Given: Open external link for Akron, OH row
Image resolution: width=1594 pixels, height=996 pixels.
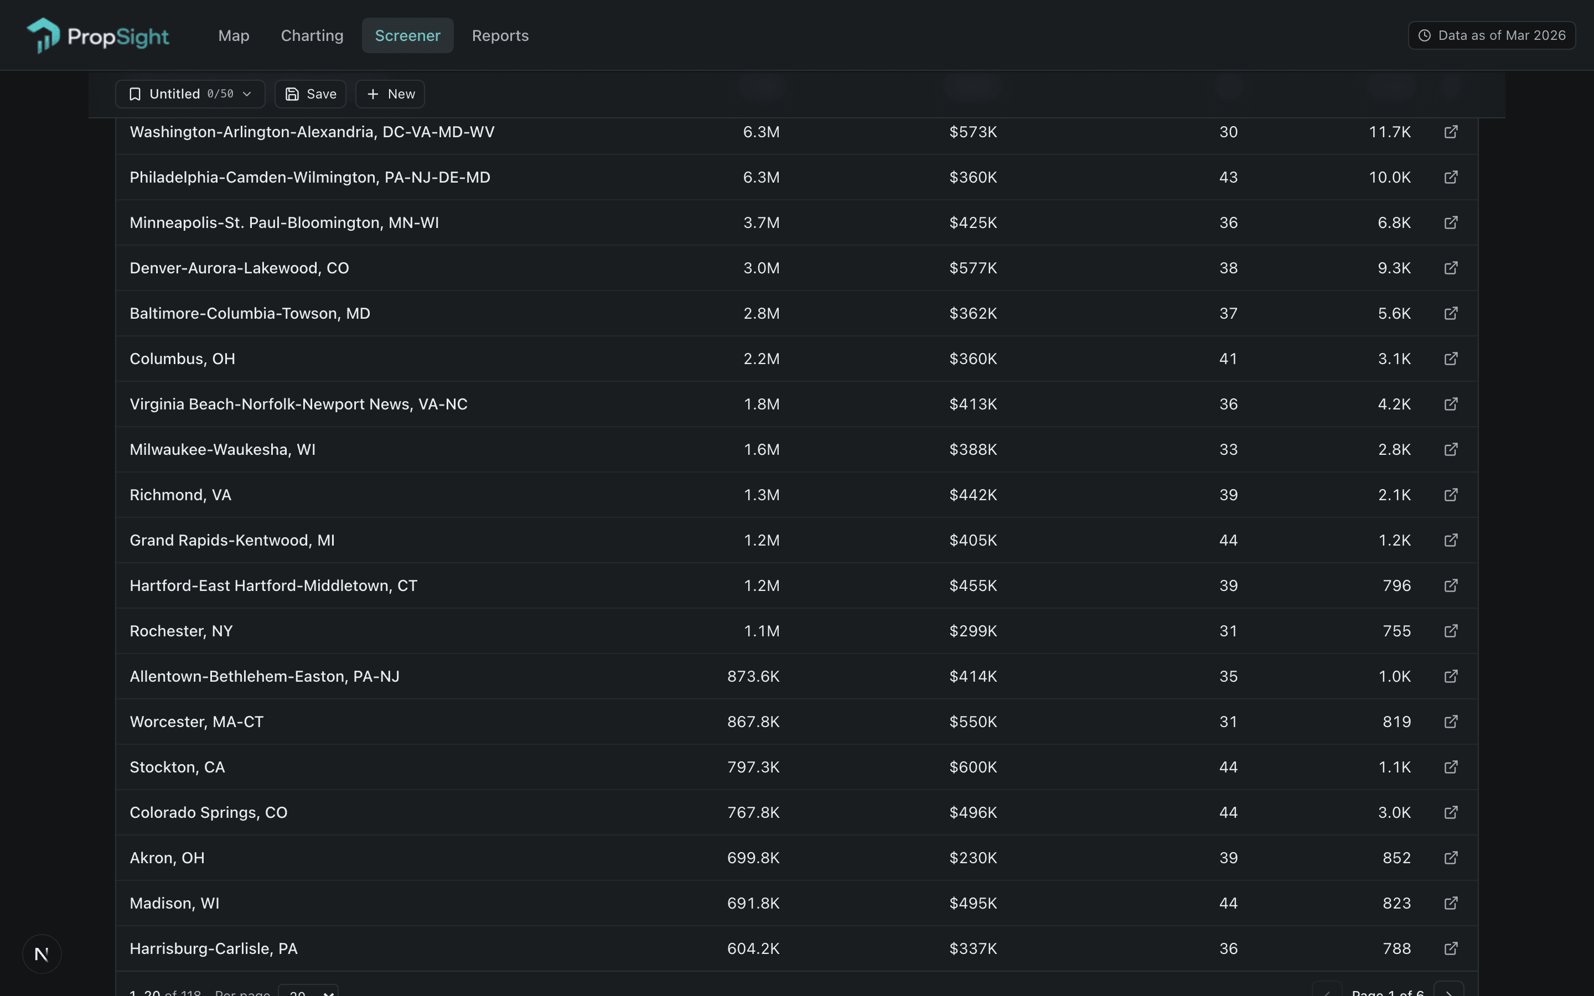Looking at the screenshot, I should click(x=1451, y=858).
